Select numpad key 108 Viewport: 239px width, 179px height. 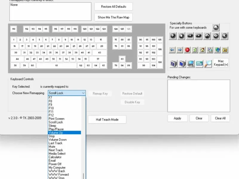[x=160, y=62]
